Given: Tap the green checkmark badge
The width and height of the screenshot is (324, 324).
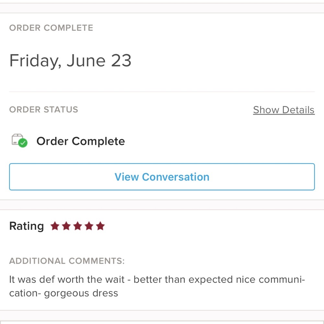Looking at the screenshot, I should pos(23,143).
